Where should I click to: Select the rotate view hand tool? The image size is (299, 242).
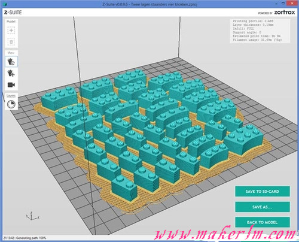[x=11, y=62]
